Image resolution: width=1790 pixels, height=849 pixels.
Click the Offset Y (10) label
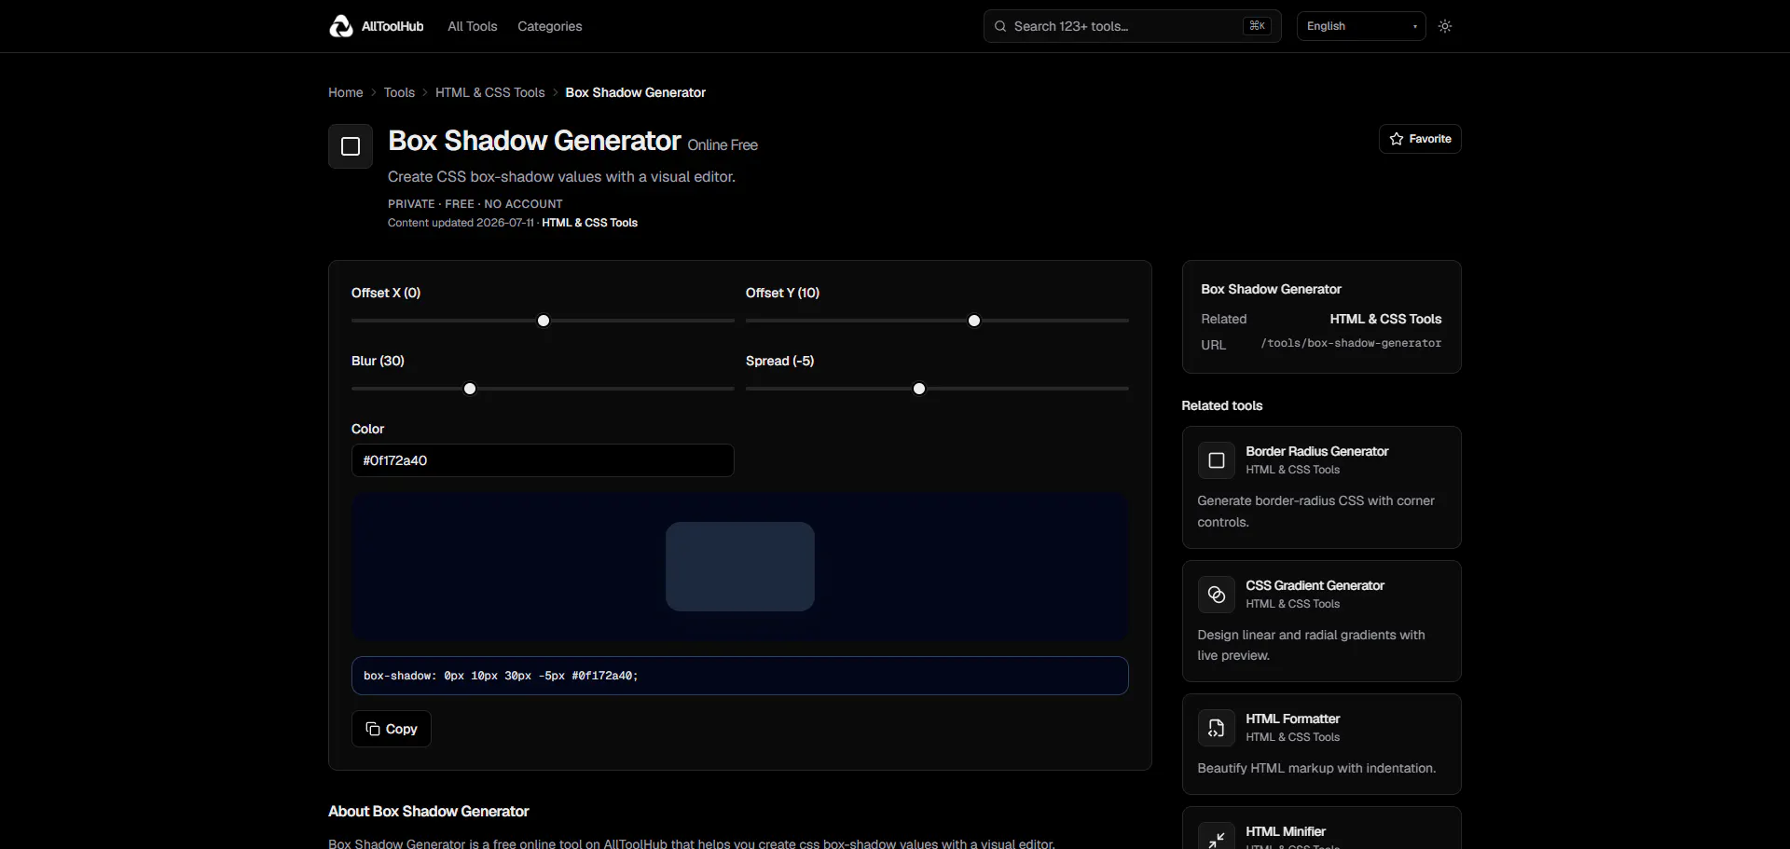(x=782, y=293)
